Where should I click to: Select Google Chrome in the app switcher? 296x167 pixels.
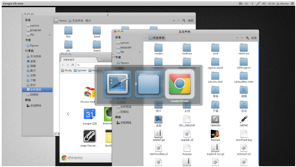[180, 84]
